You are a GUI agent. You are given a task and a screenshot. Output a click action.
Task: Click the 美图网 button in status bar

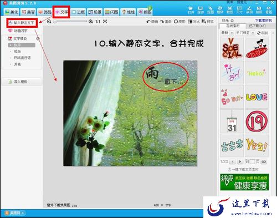click(14, 213)
